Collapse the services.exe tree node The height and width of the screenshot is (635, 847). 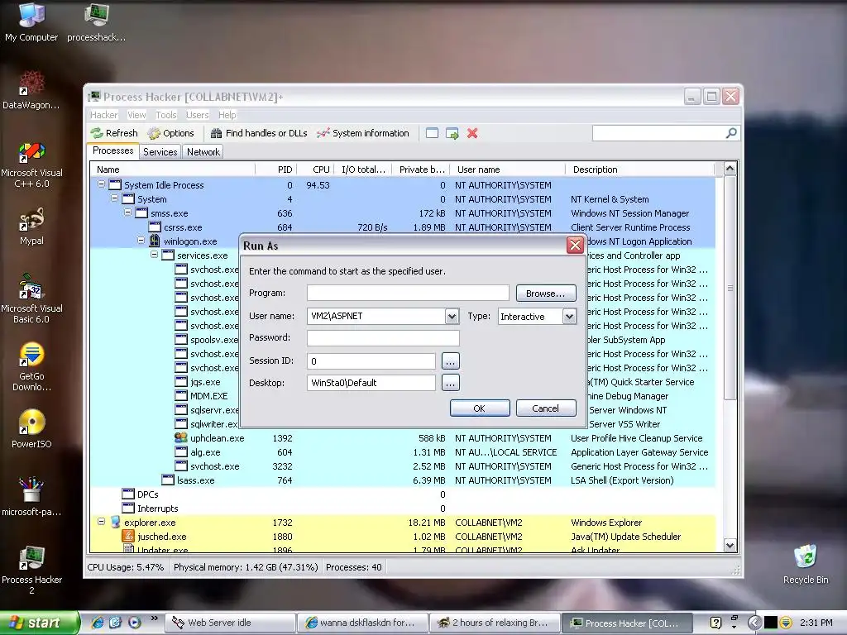pyautogui.click(x=154, y=255)
